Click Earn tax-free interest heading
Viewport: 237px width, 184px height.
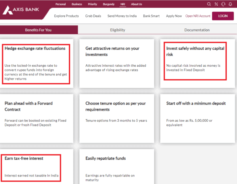24,158
